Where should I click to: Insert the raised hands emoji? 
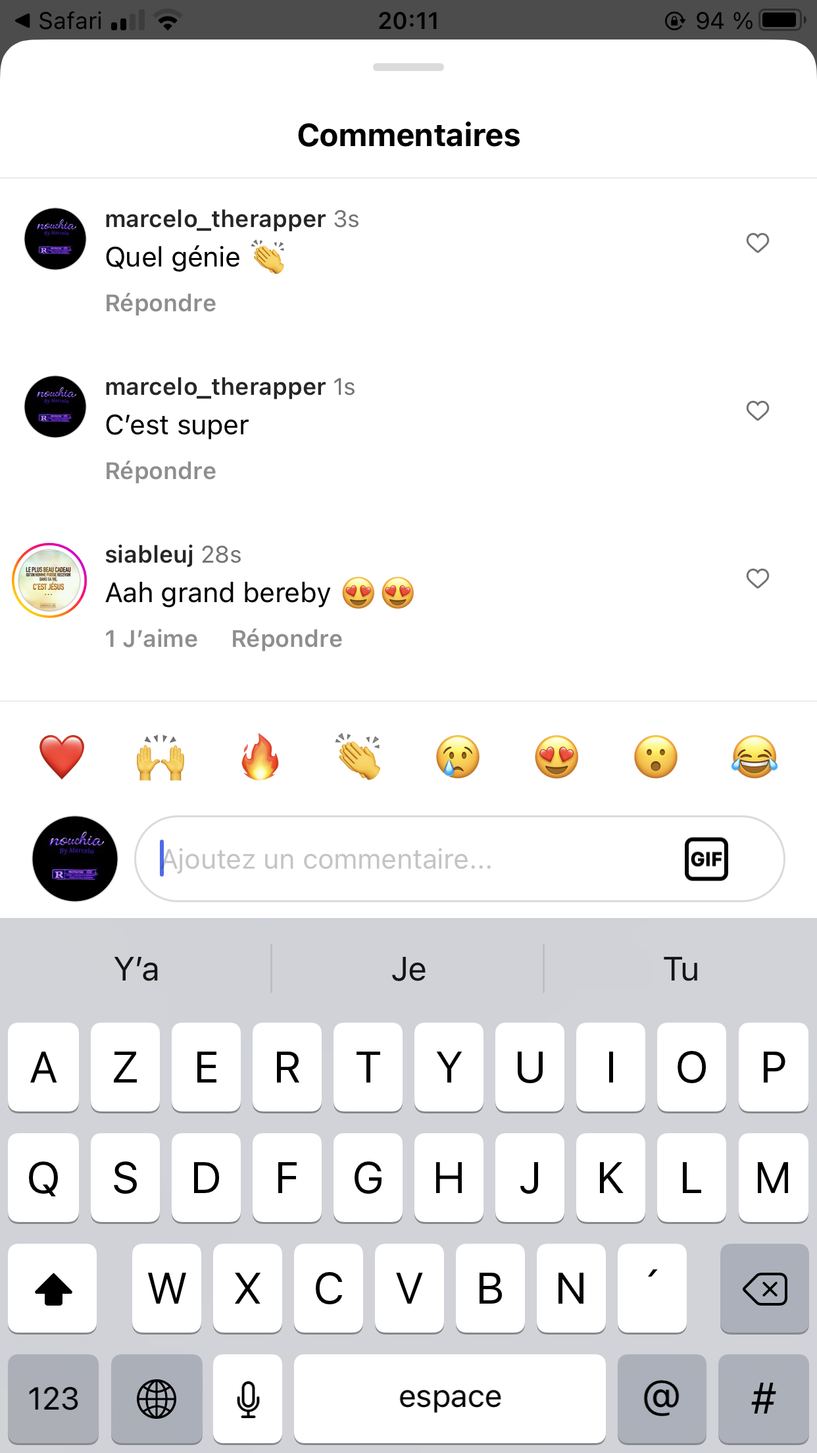pos(161,757)
